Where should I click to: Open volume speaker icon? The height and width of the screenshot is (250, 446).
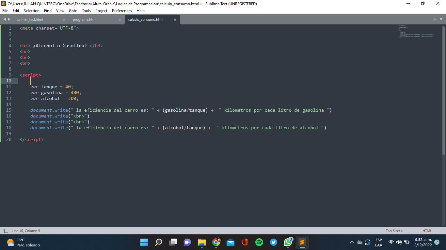pyautogui.click(x=399, y=242)
